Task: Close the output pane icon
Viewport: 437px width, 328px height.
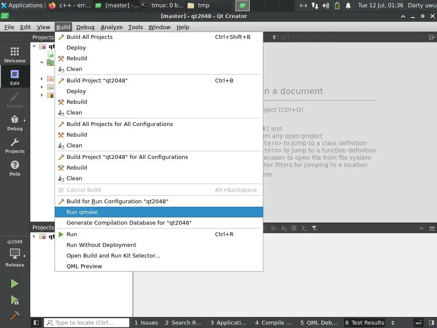Action: point(432,228)
